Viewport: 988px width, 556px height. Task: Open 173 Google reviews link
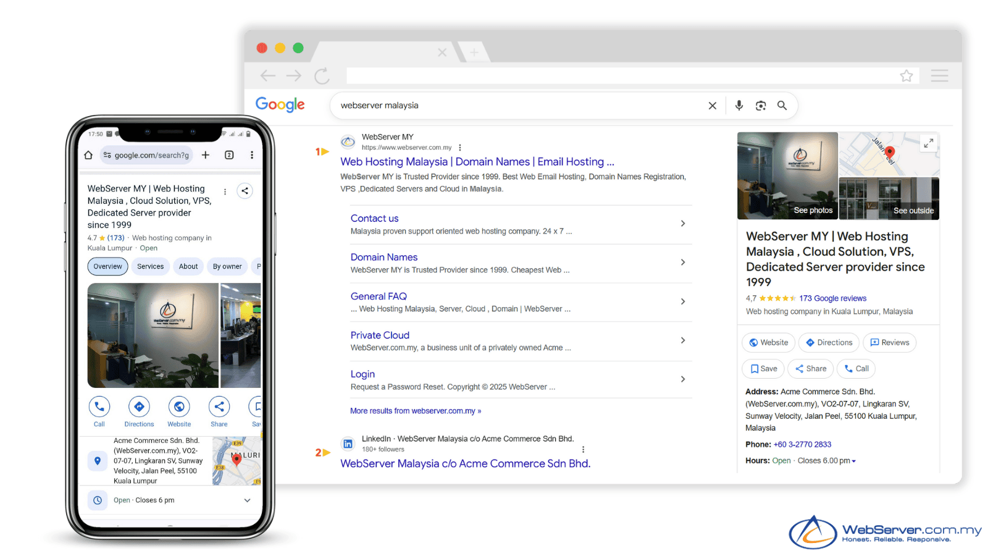[832, 298]
